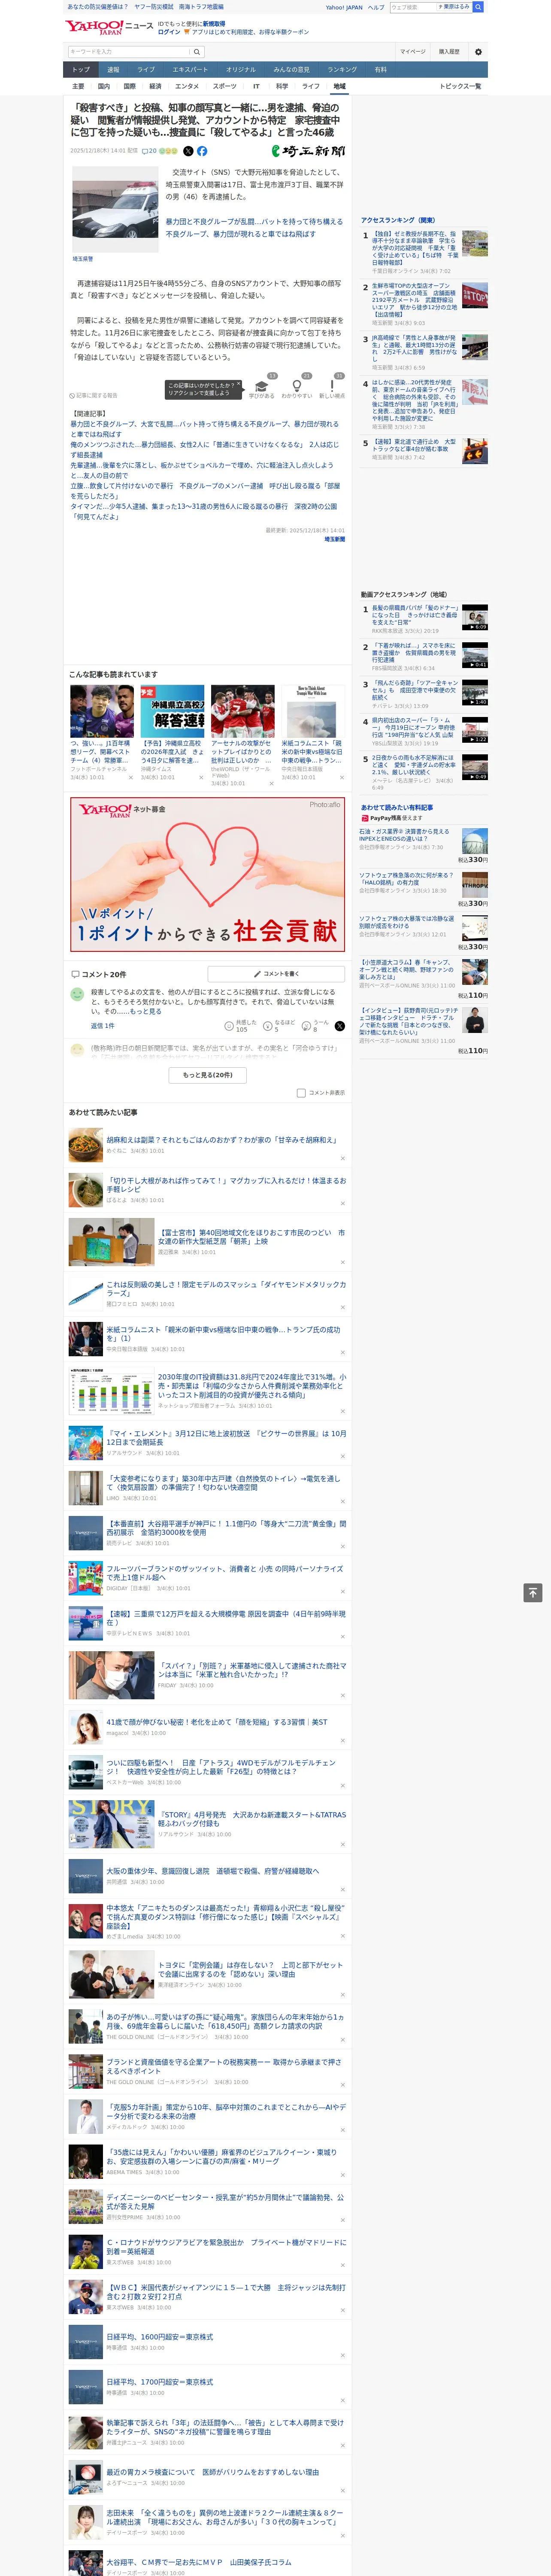This screenshot has height=2576, width=551.
Task: Click the blue web search magnifier button
Action: (478, 7)
